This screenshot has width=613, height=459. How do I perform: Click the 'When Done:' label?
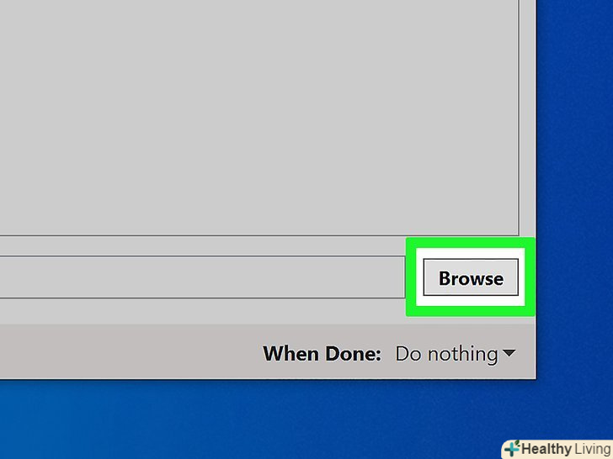(322, 354)
